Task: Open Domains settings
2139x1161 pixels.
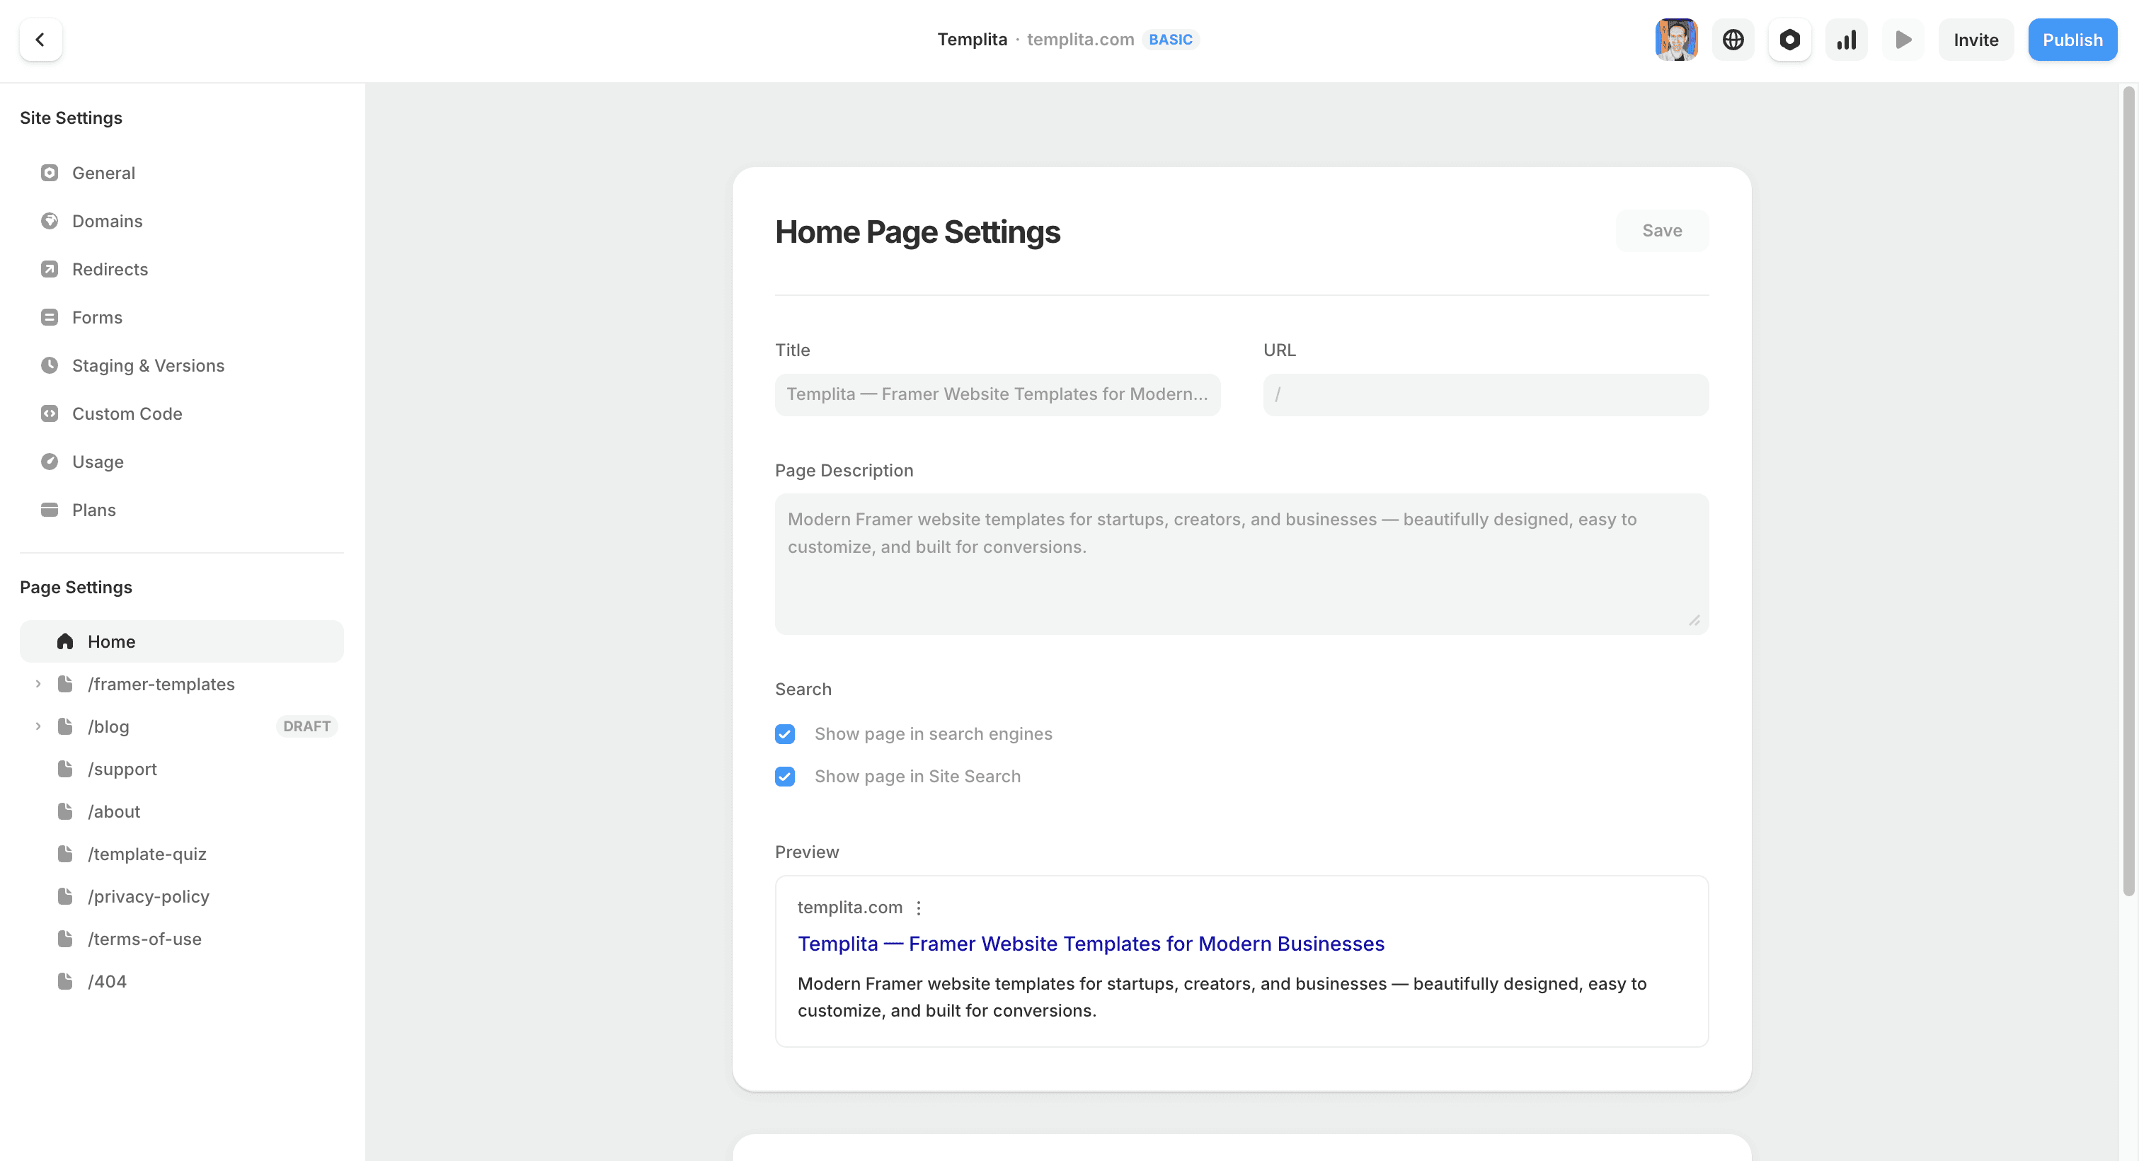Action: pos(182,221)
